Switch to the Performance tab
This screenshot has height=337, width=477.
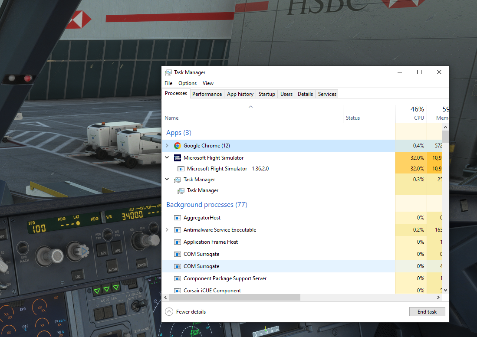[x=207, y=94]
